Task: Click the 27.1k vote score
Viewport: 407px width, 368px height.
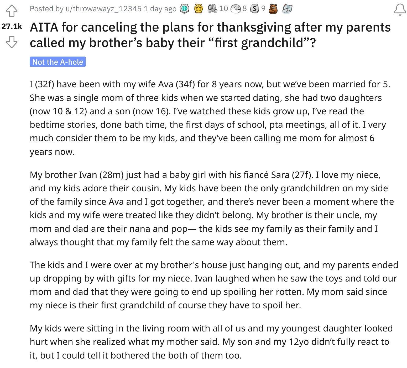Action: click(x=12, y=26)
